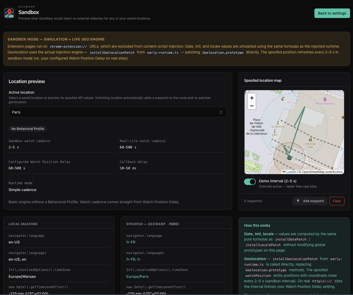This screenshot has width=353, height=295.
Task: Click the GeoWarp logo icon
Action: 9,13
